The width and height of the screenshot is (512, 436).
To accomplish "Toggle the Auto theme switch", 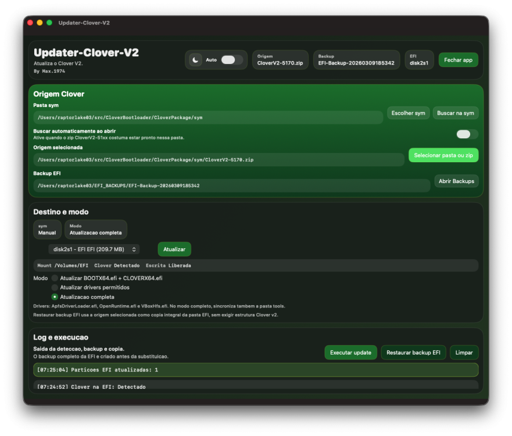I will tap(232, 60).
